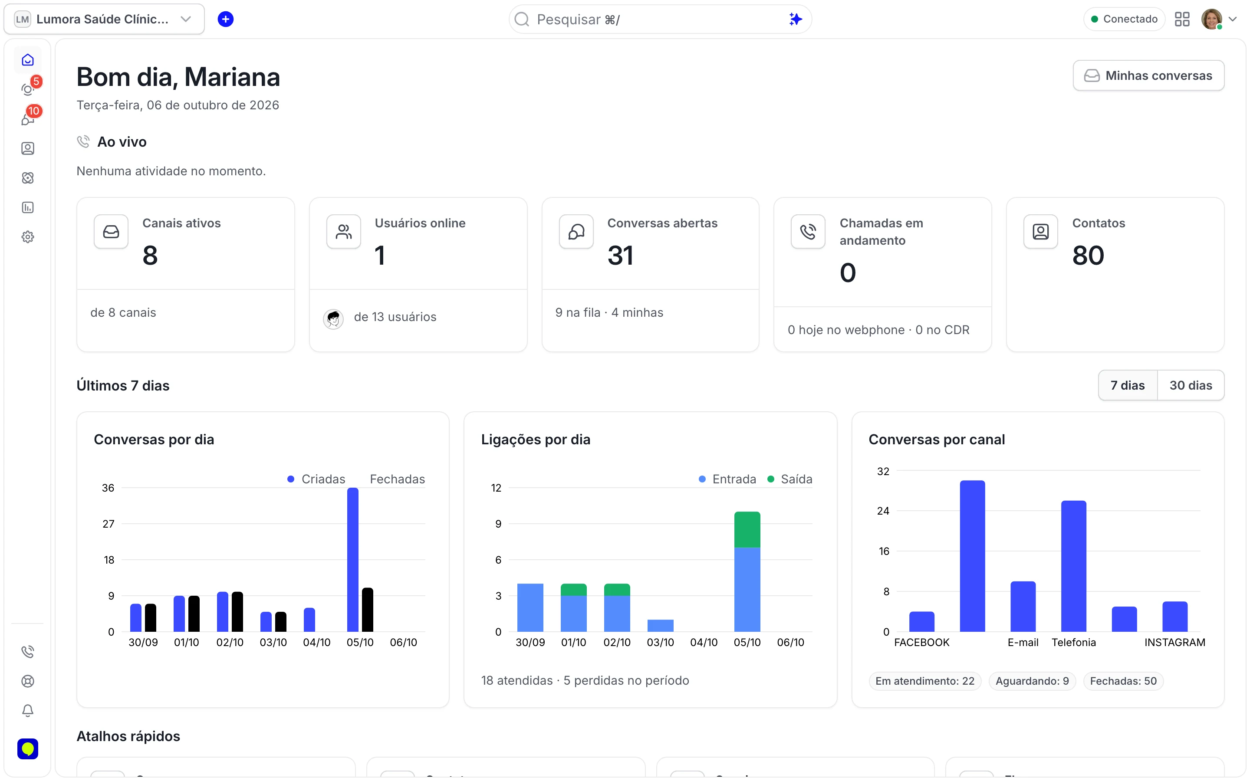Focus the Pesquisar search field
Image resolution: width=1250 pixels, height=781 pixels.
[x=660, y=19]
